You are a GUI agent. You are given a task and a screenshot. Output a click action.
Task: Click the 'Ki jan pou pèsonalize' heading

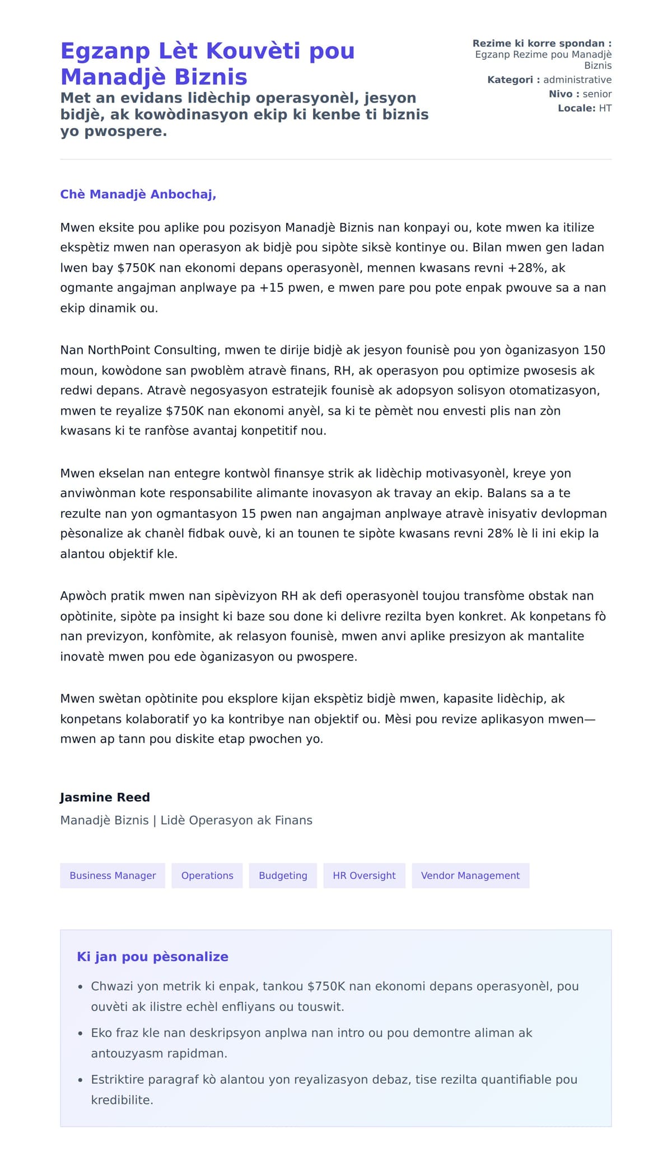pyautogui.click(x=152, y=957)
